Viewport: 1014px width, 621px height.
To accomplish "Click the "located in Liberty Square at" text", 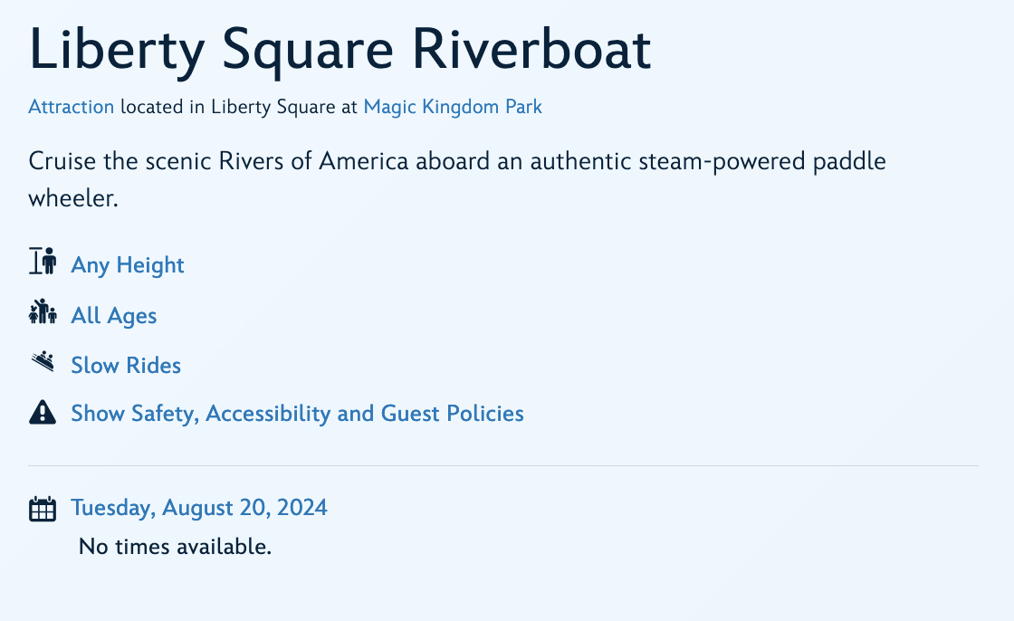I will 239,107.
